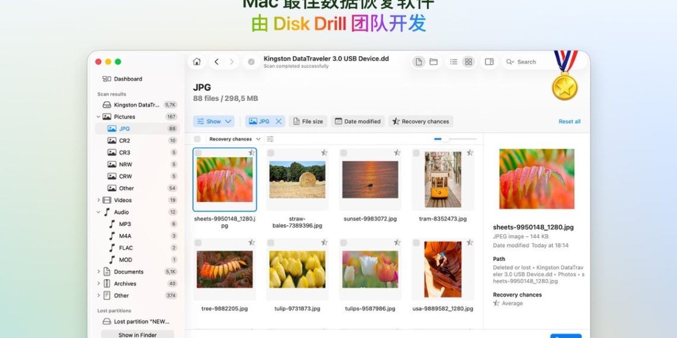Go back using the left chevron
The width and height of the screenshot is (677, 338).
pyautogui.click(x=216, y=62)
